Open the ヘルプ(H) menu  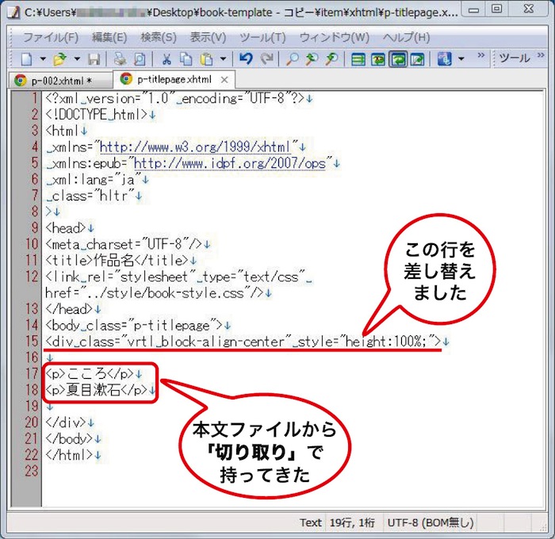pyautogui.click(x=406, y=37)
